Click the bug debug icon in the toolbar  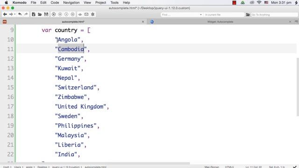(x=93, y=14)
